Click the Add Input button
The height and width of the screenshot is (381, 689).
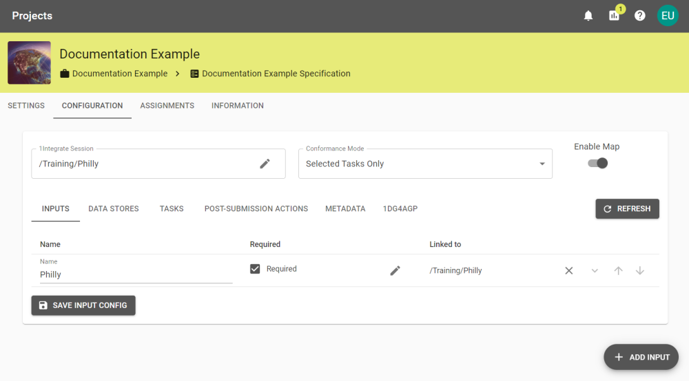pyautogui.click(x=641, y=357)
